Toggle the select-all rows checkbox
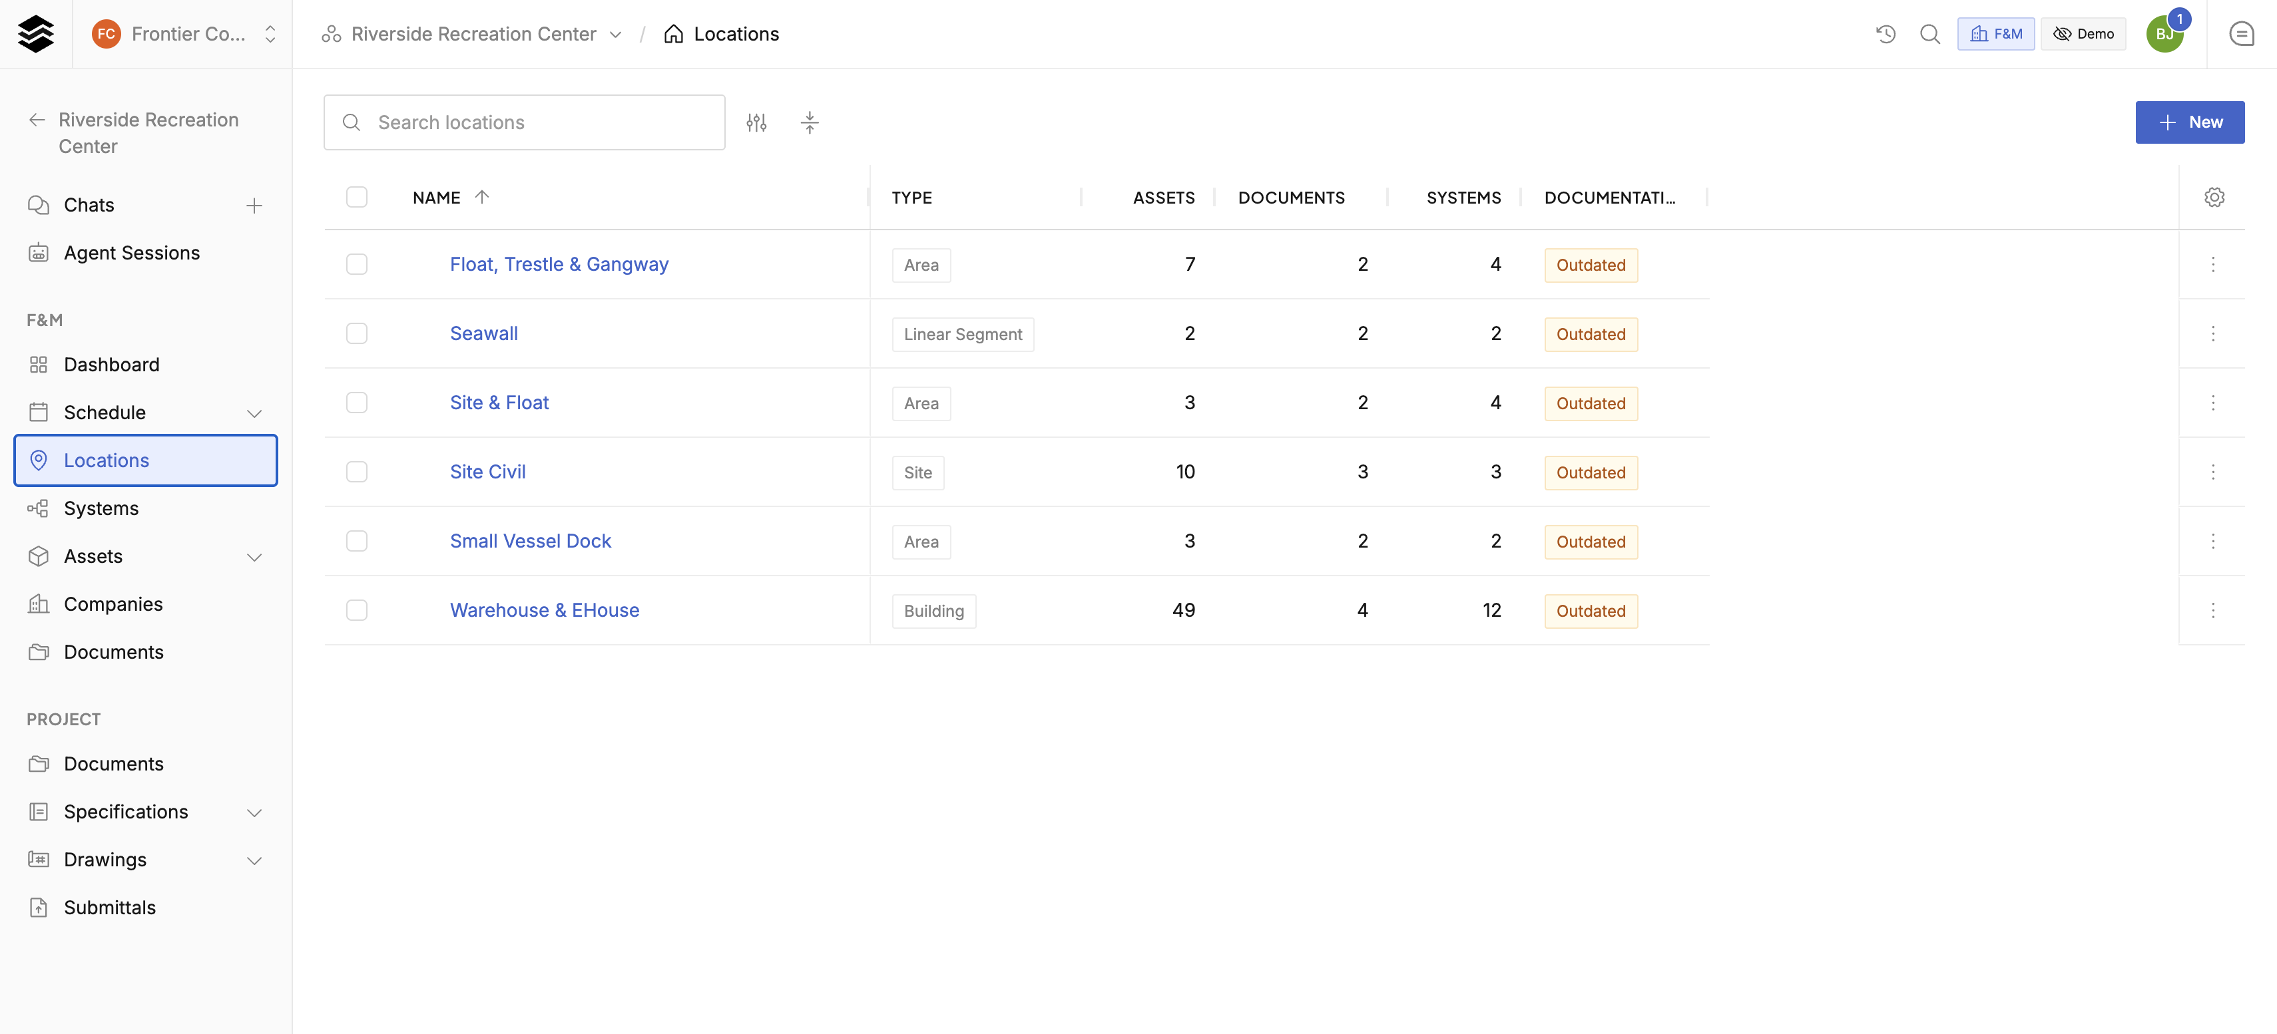 [357, 197]
